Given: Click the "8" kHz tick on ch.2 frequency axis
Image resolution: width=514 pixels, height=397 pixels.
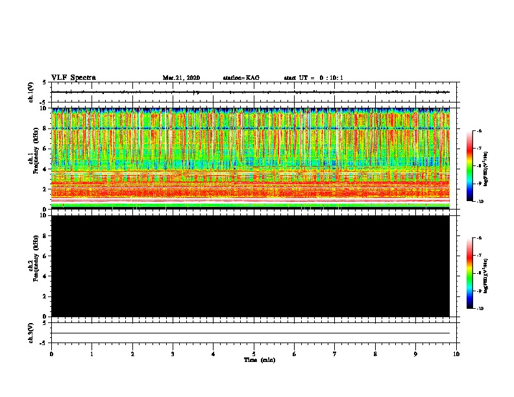Looking at the screenshot, I should point(45,236).
